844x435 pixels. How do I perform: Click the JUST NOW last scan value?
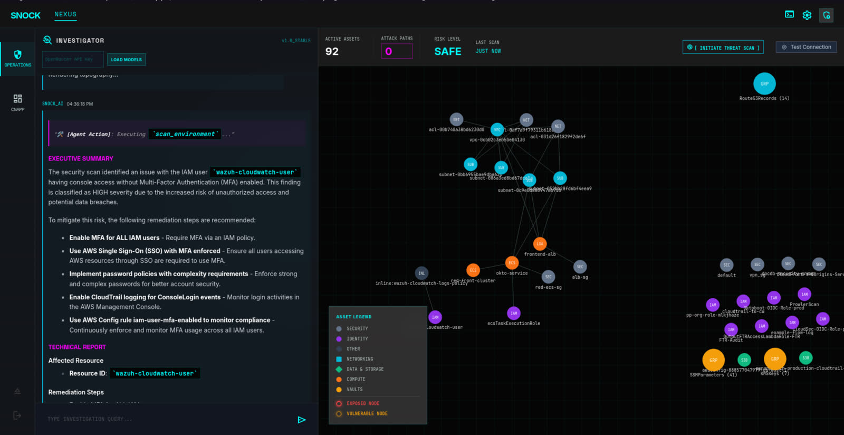tap(488, 51)
